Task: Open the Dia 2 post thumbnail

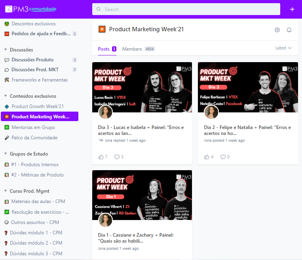Action: click(x=248, y=87)
